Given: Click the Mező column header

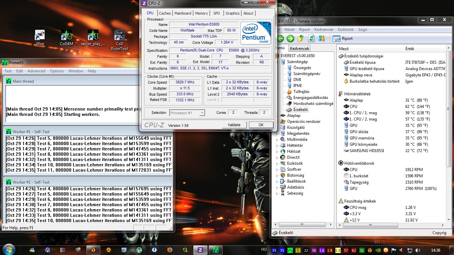Looking at the screenshot, I should (x=370, y=49).
